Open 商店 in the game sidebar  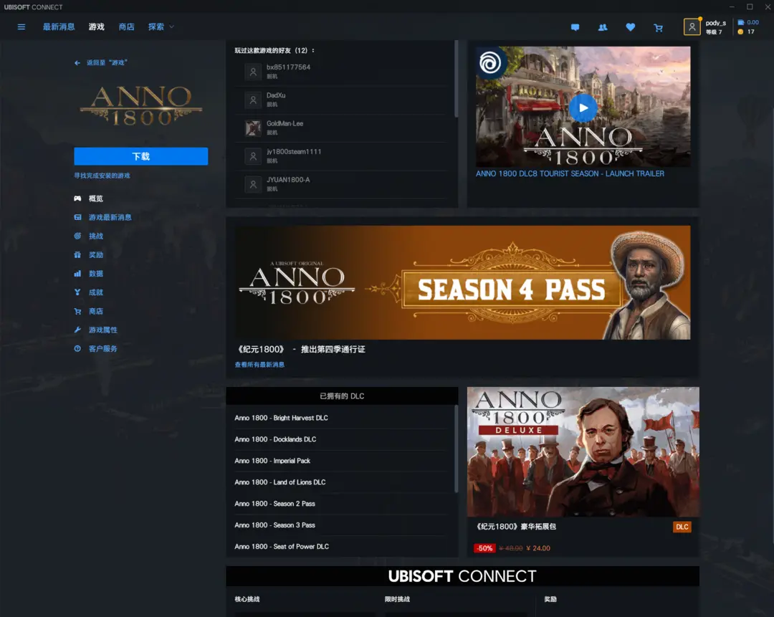coord(96,311)
